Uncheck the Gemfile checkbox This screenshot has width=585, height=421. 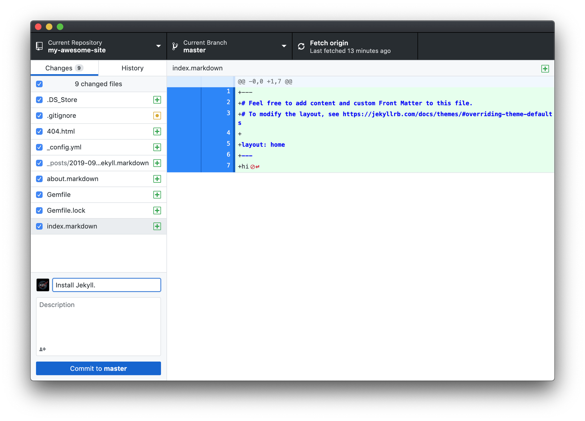(x=39, y=194)
